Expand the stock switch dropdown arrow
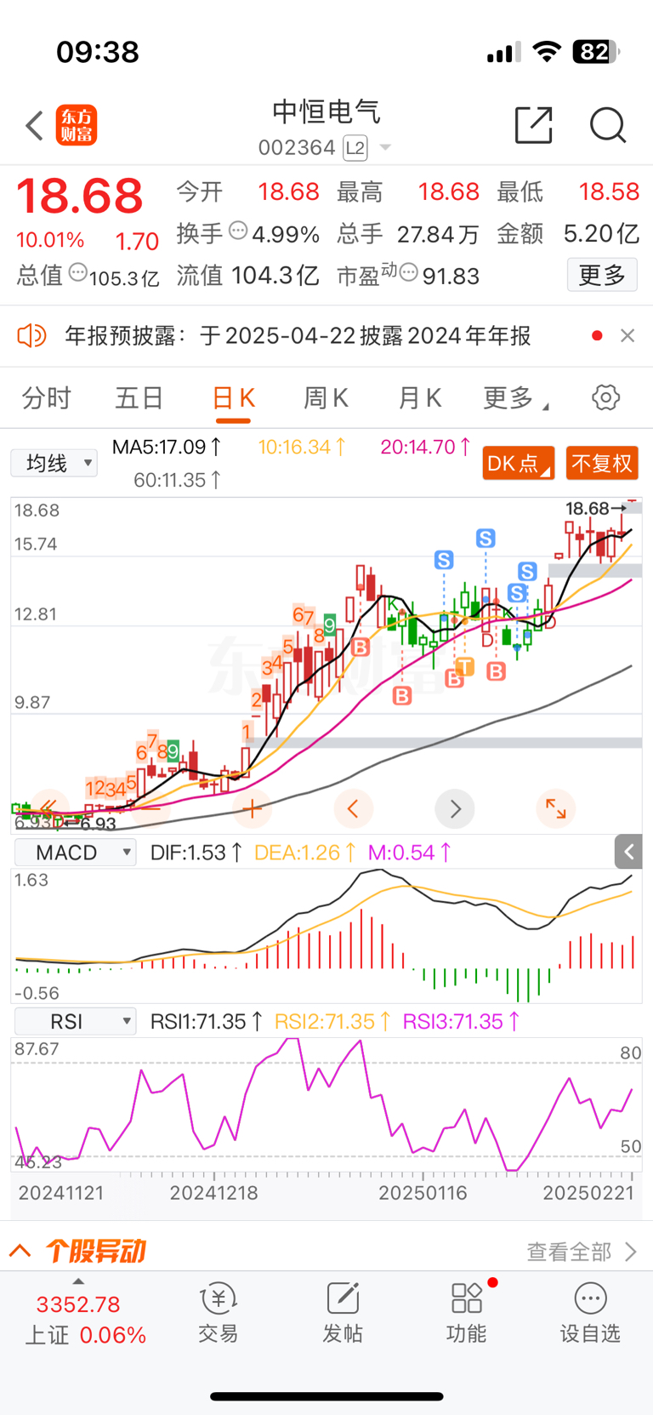Image resolution: width=653 pixels, height=1415 pixels. point(385,148)
